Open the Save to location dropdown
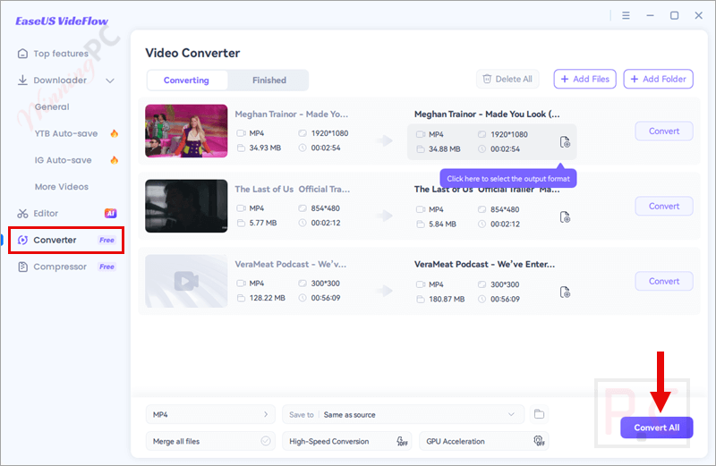 tap(402, 414)
